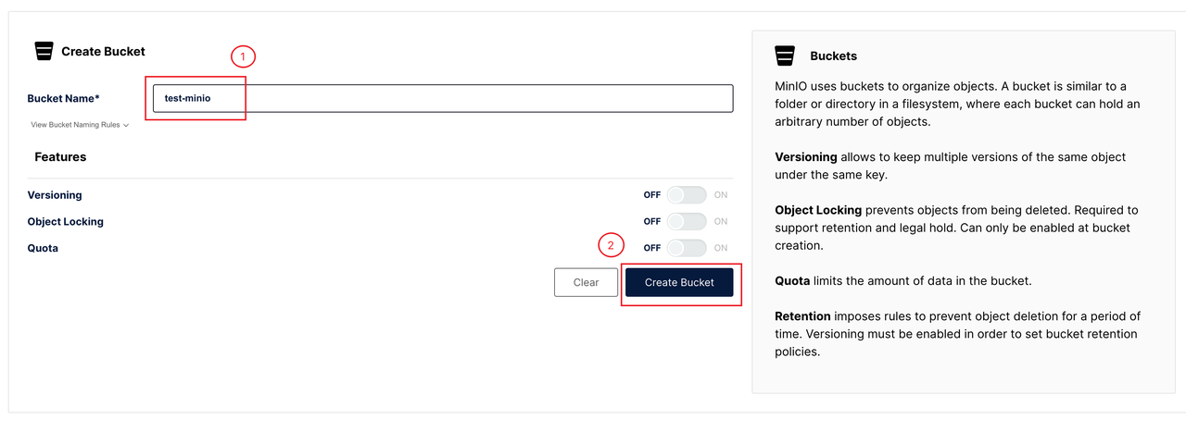Click the OFF label beside Versioning switch

[652, 195]
